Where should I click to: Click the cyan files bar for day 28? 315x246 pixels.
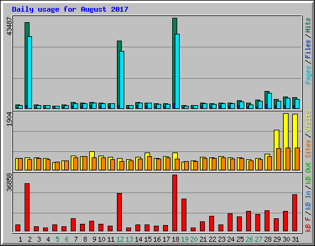click(269, 101)
